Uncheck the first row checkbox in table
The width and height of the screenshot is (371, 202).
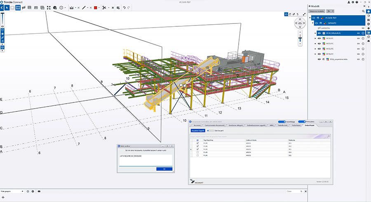197,143
